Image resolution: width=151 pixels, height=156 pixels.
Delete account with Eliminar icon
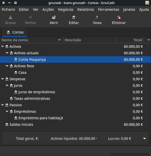point(119,17)
